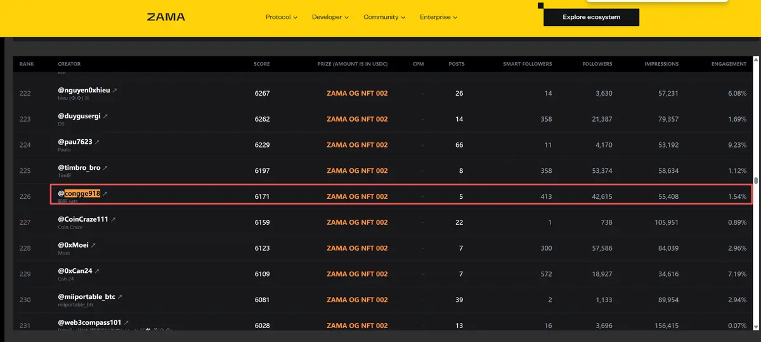Open @nguyen0xhieu creator profile link
Image resolution: width=761 pixels, height=342 pixels.
point(84,91)
